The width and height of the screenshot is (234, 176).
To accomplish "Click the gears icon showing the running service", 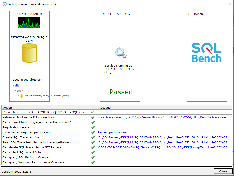I will click(x=120, y=52).
